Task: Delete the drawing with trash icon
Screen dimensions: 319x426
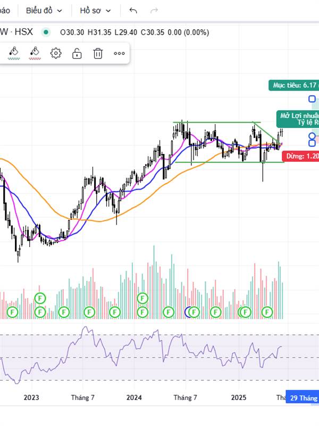Action: click(x=98, y=53)
